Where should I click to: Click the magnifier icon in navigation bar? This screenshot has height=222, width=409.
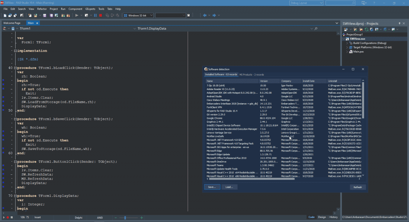coord(316,28)
